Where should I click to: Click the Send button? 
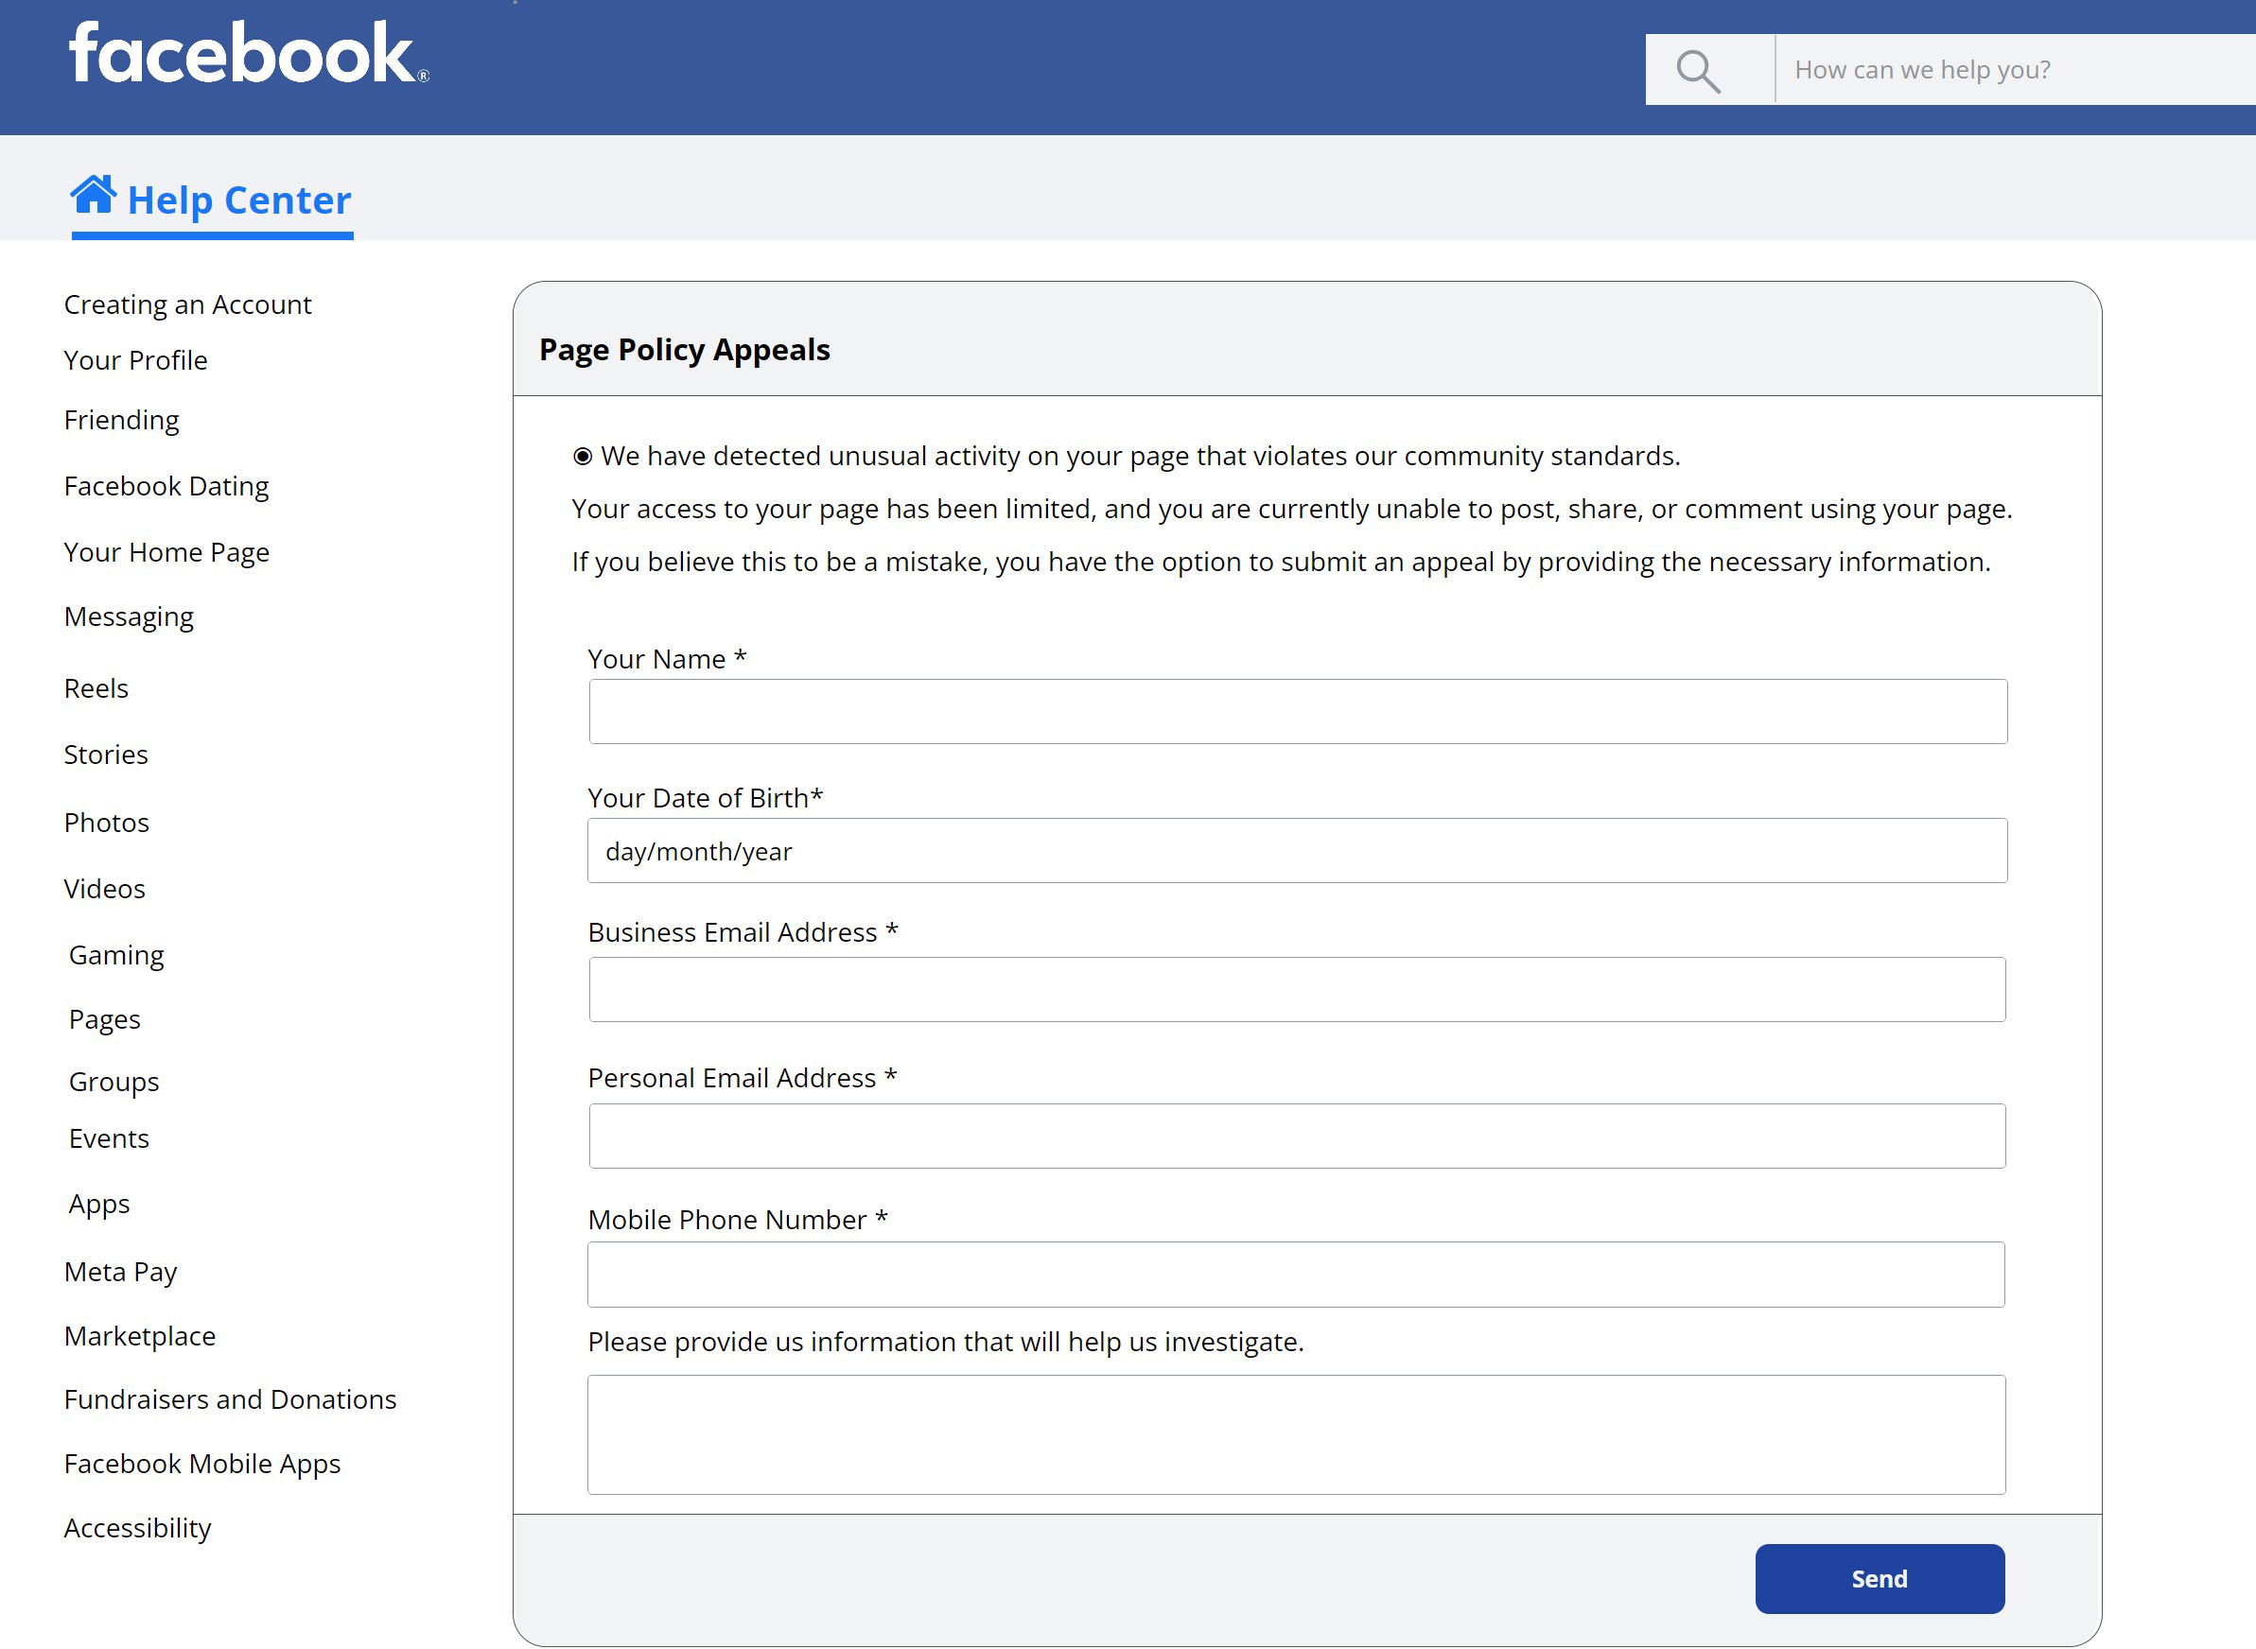click(x=1879, y=1578)
